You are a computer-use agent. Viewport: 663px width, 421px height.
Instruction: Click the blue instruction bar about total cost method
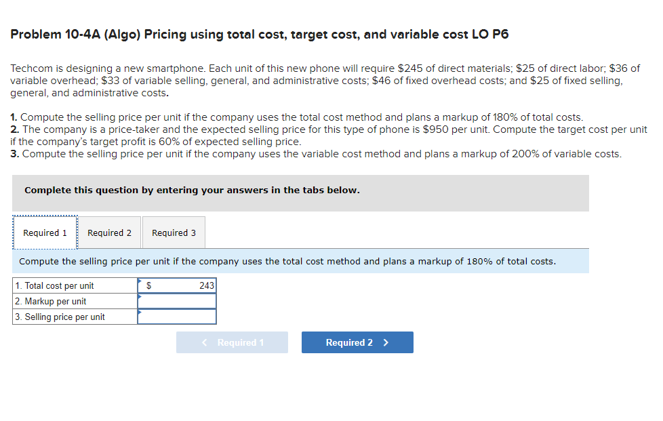click(302, 262)
